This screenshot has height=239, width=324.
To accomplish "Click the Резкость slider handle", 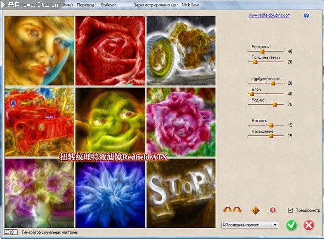I will click(262, 51).
